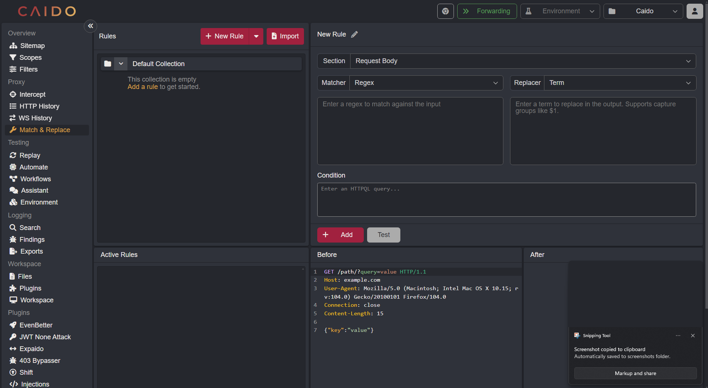Click the CAIDO logo
This screenshot has width=708, height=388.
click(47, 11)
